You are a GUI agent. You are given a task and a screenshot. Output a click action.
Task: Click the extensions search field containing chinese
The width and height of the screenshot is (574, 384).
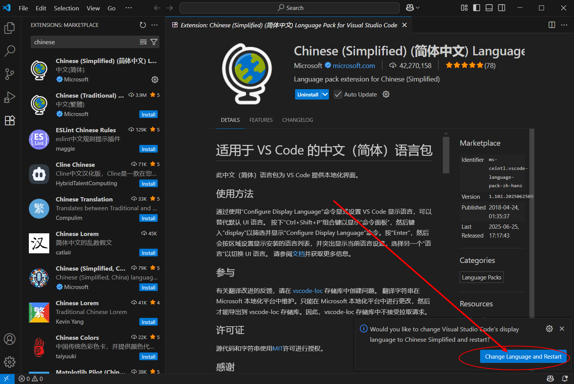tap(85, 42)
